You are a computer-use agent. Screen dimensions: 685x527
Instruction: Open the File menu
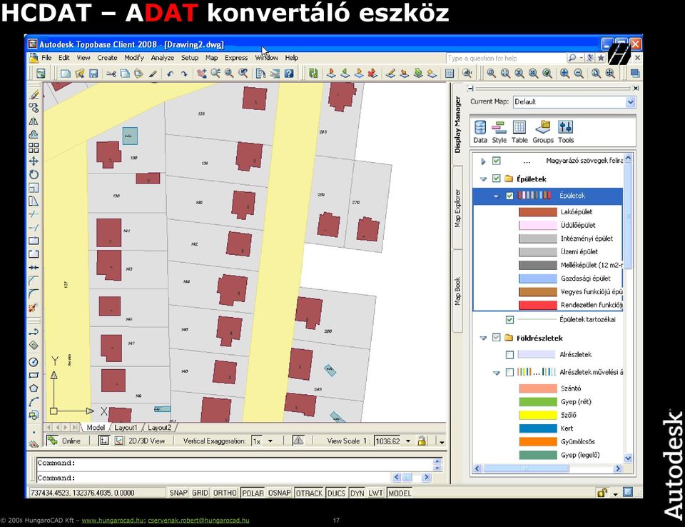46,58
